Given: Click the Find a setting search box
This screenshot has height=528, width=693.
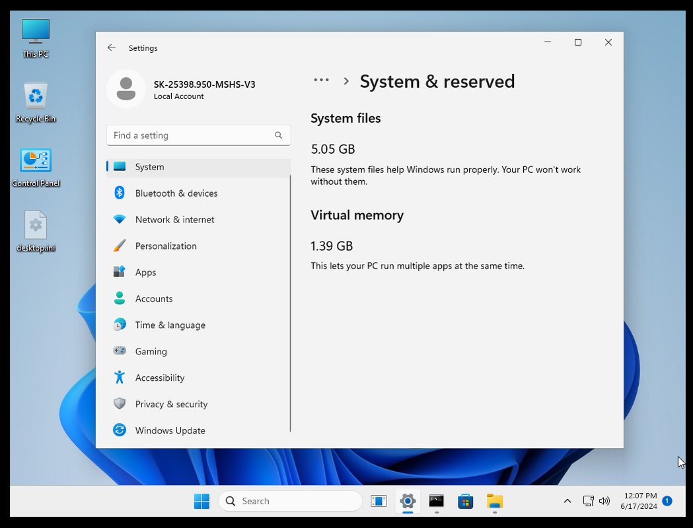Looking at the screenshot, I should click(198, 135).
